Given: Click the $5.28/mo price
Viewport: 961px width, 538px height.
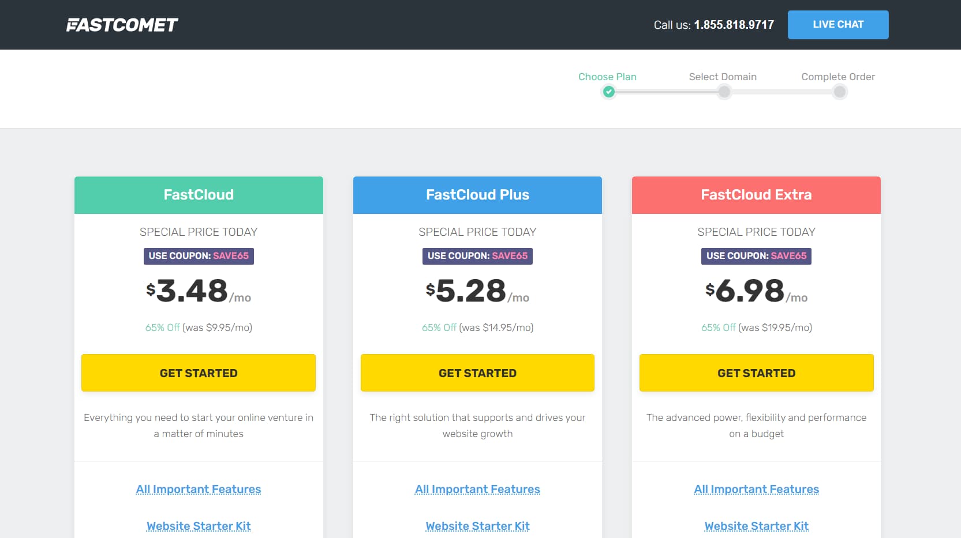Looking at the screenshot, I should coord(477,291).
